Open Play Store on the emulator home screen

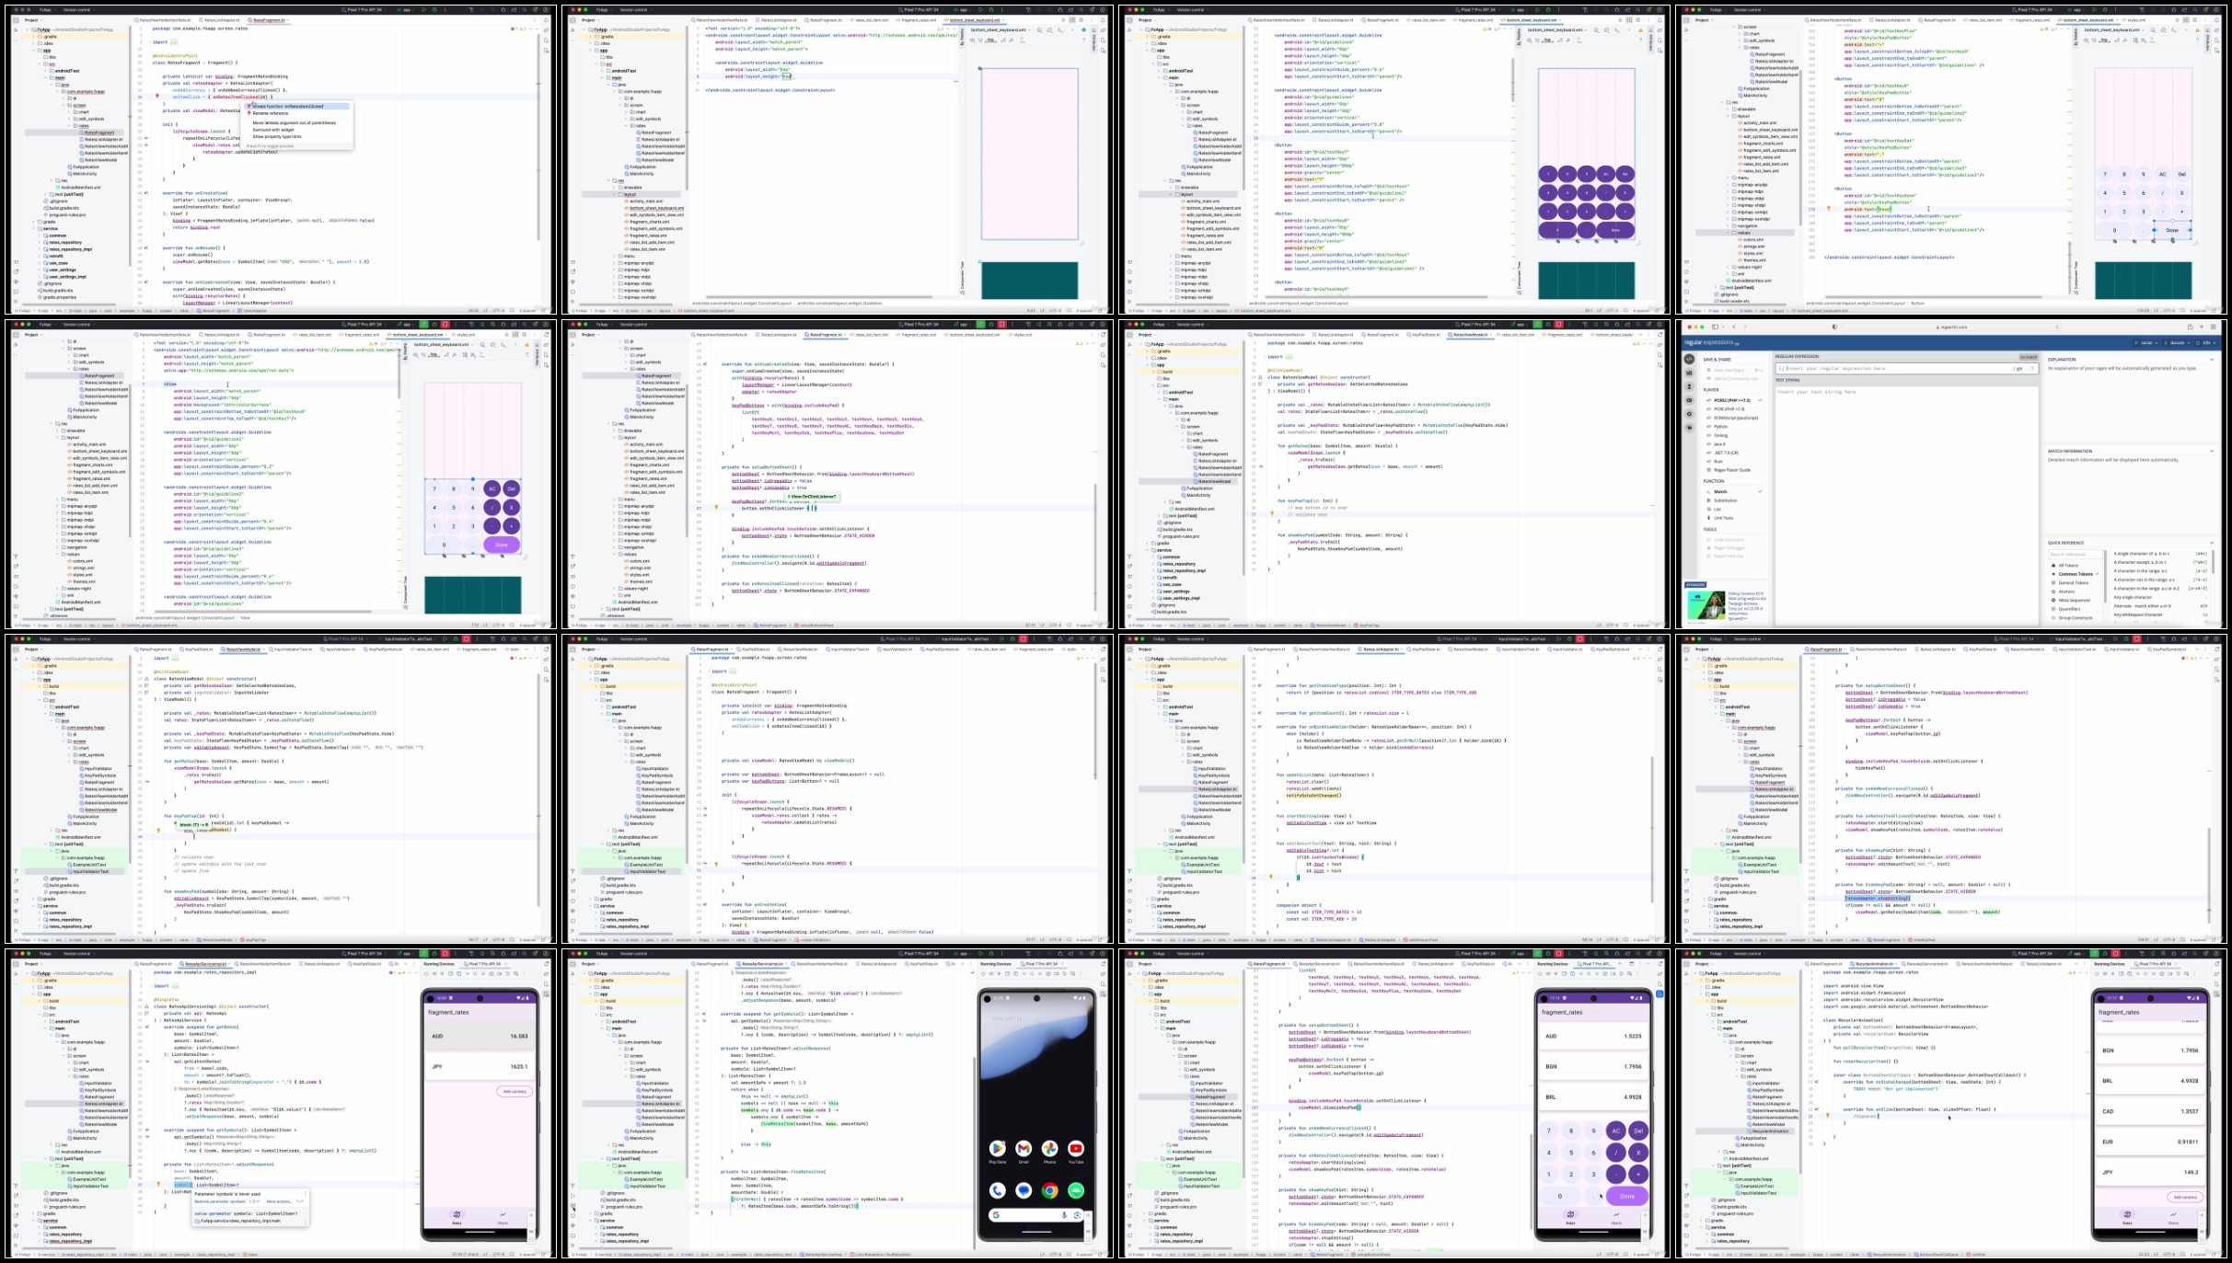998,1148
